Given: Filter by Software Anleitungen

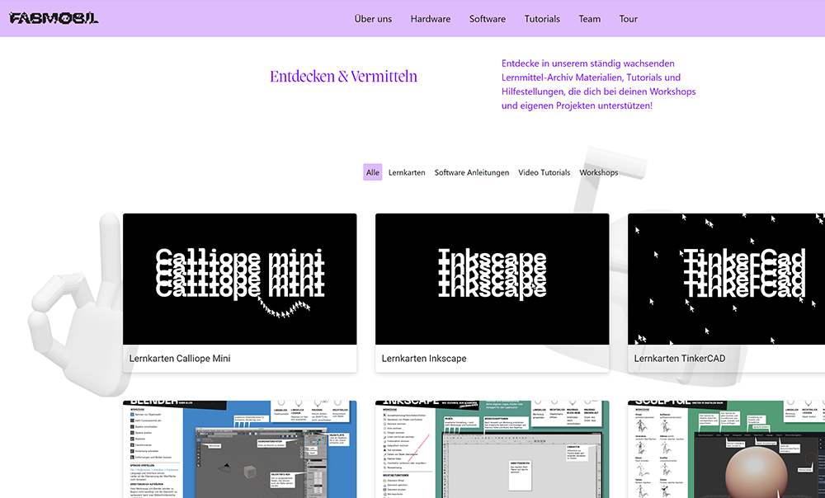Looking at the screenshot, I should point(471,172).
